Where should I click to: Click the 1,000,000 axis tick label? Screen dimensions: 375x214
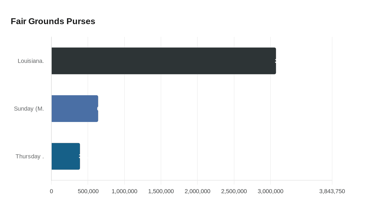click(x=124, y=191)
